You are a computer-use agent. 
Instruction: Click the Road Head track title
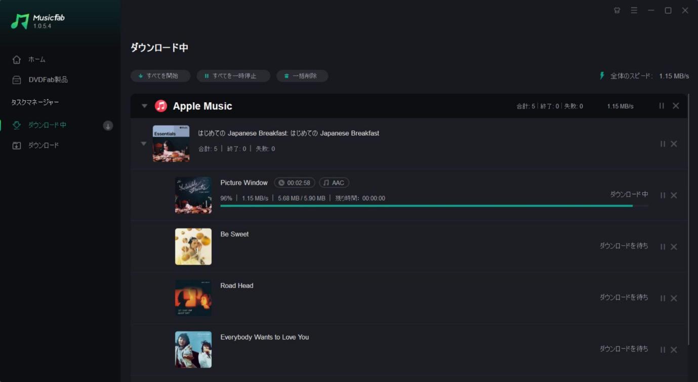click(237, 285)
